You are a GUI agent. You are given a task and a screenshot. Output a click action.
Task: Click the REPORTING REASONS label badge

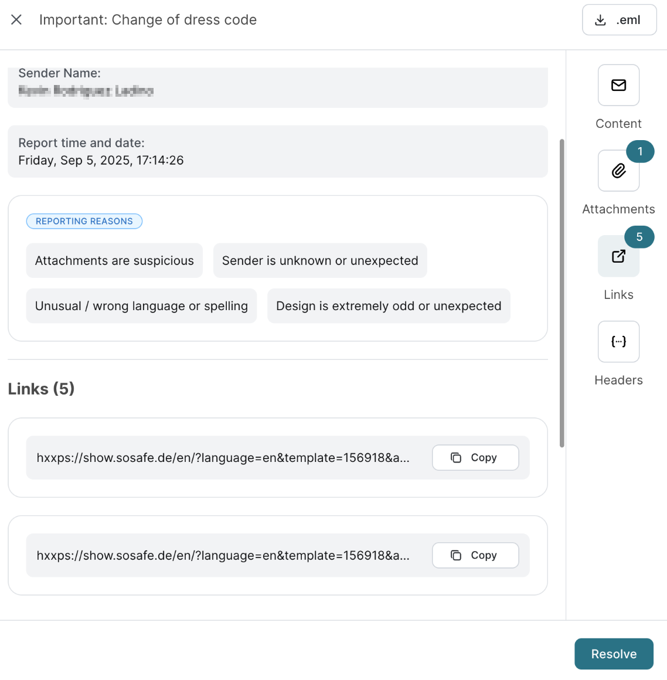(x=84, y=222)
